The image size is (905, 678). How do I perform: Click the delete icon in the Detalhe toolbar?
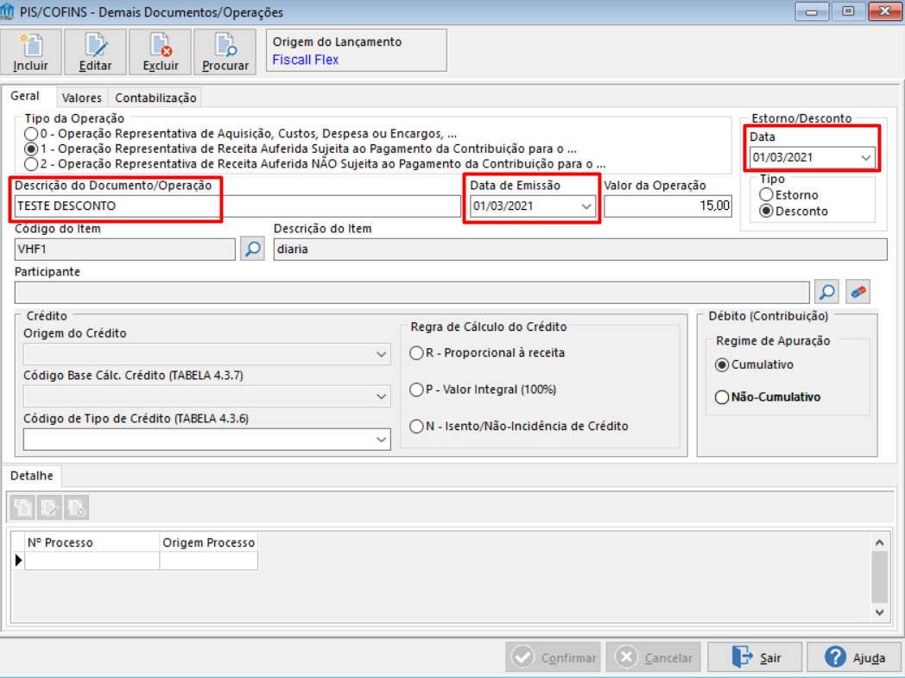[x=77, y=507]
